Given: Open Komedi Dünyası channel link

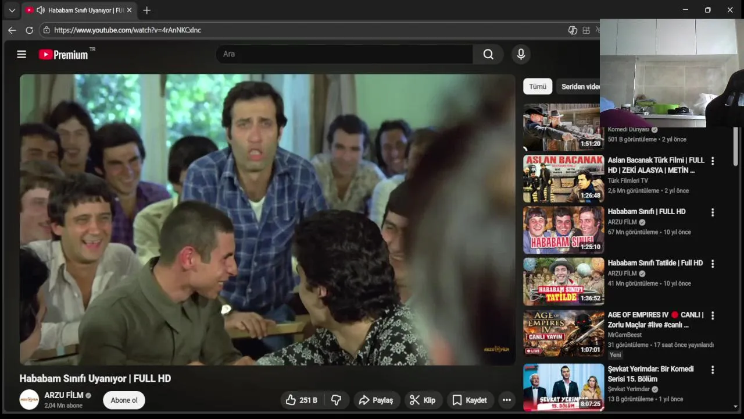Looking at the screenshot, I should tap(629, 130).
